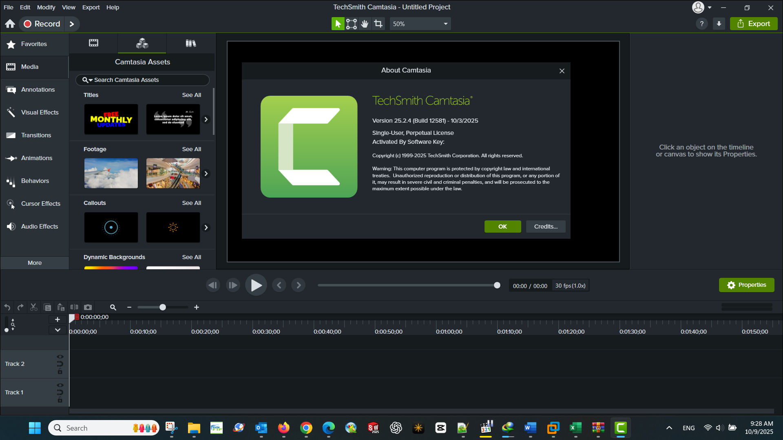Expand timeline track options chevron
This screenshot has height=440, width=783.
(58, 330)
